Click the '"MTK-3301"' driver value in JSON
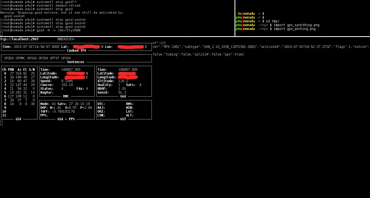Image resolution: width=370 pixels, height=198 pixels. click(x=172, y=47)
